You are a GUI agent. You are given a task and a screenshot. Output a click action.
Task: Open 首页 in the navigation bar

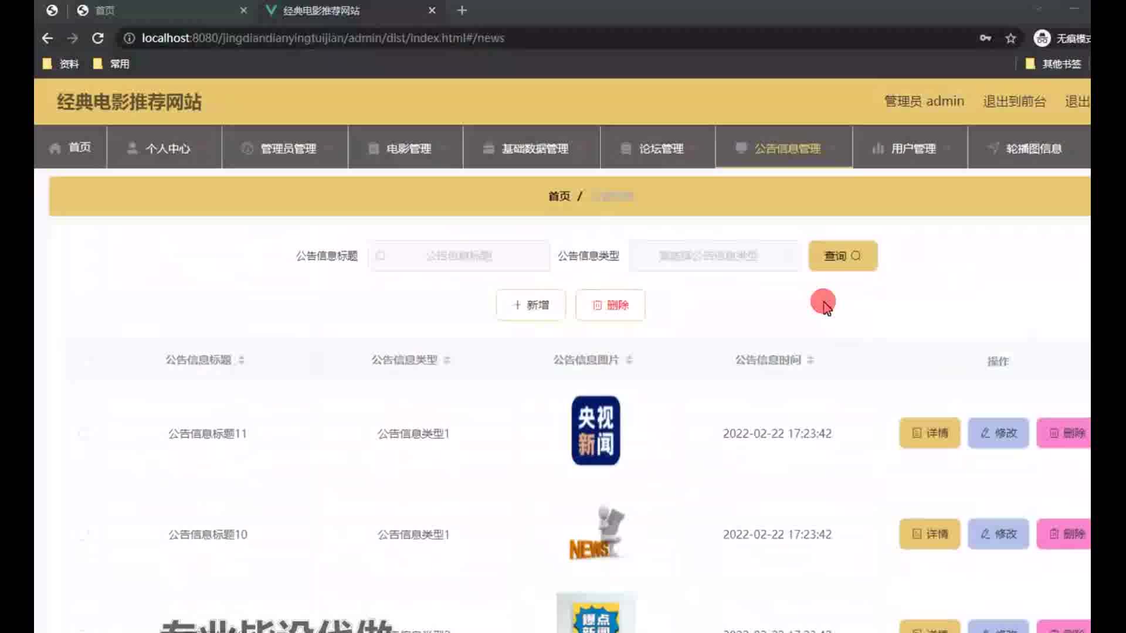(x=70, y=148)
